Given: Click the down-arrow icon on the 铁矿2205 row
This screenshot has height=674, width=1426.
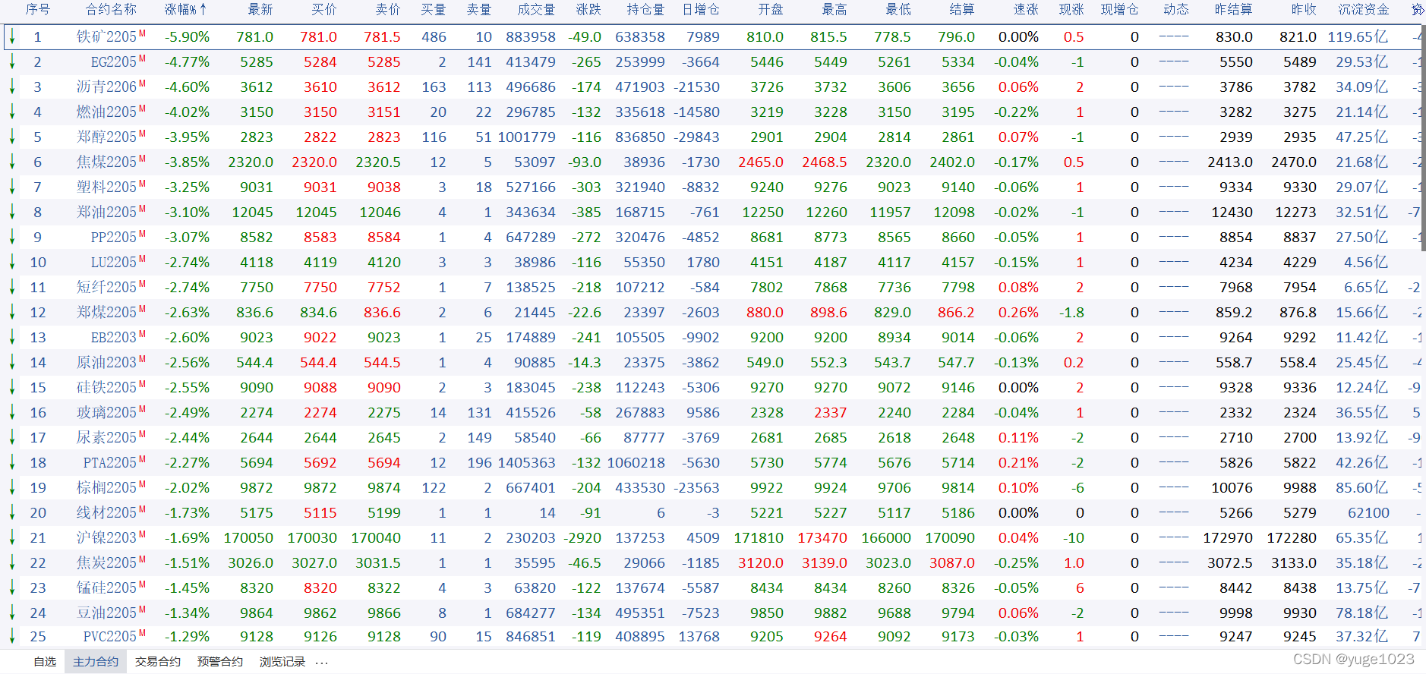Looking at the screenshot, I should [x=12, y=36].
